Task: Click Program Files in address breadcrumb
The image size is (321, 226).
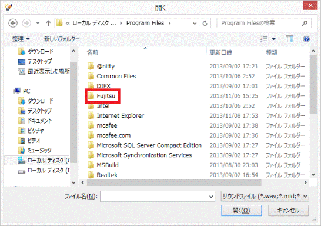Action: click(x=145, y=23)
